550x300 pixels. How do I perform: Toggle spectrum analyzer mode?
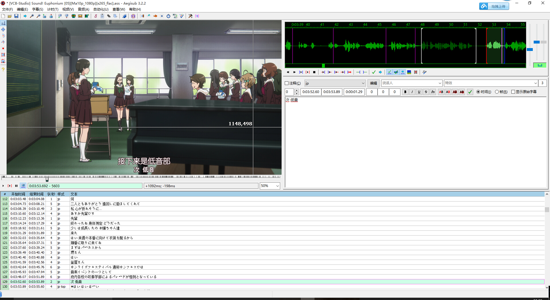coord(409,72)
